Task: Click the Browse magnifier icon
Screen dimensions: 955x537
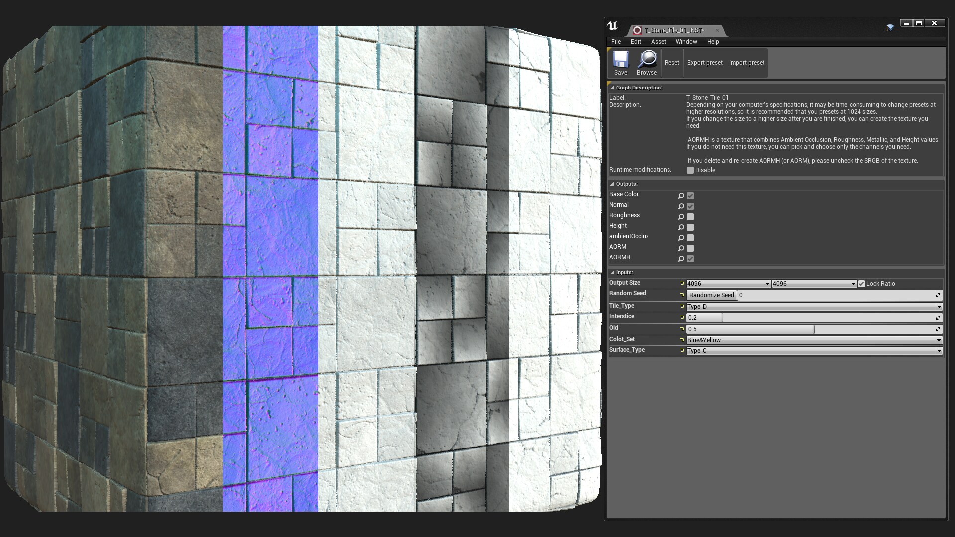Action: tap(647, 60)
